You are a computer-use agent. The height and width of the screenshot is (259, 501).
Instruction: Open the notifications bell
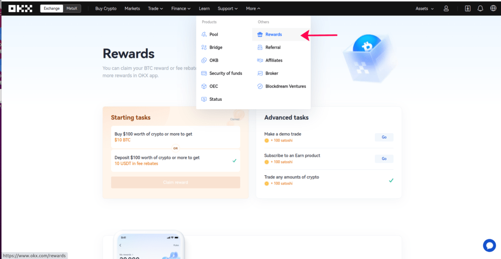click(480, 9)
